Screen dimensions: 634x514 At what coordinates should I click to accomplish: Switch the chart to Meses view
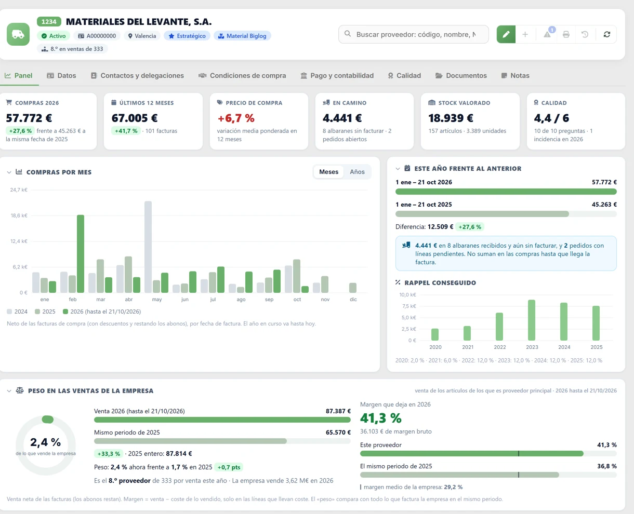(x=328, y=172)
